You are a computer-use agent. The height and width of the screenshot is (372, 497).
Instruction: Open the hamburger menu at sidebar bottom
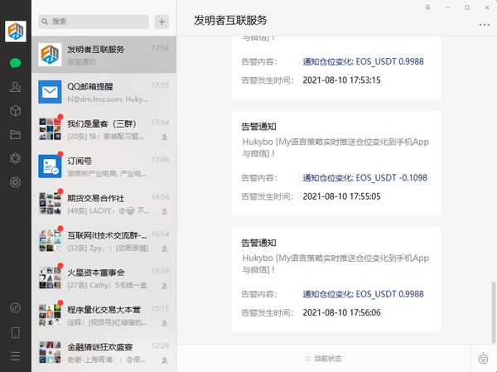click(x=15, y=356)
